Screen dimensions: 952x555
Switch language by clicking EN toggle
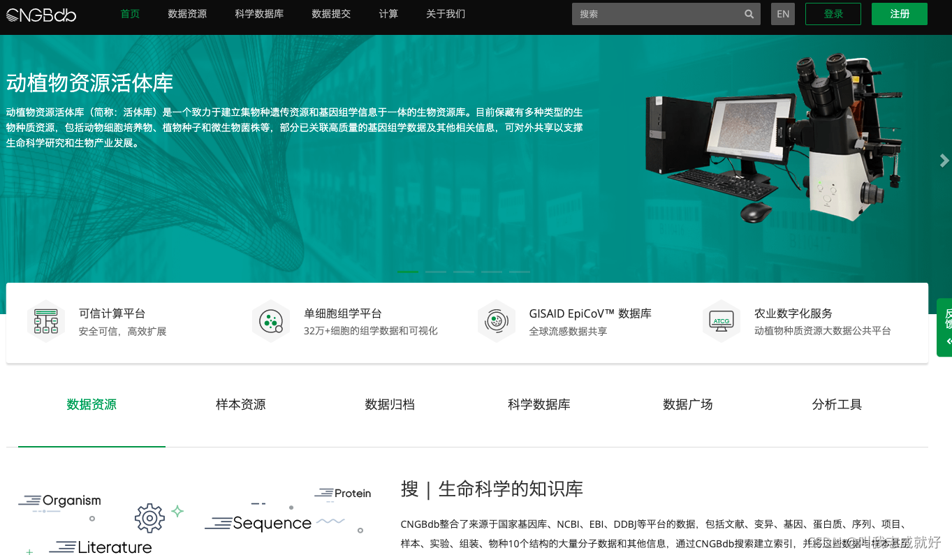coord(782,13)
